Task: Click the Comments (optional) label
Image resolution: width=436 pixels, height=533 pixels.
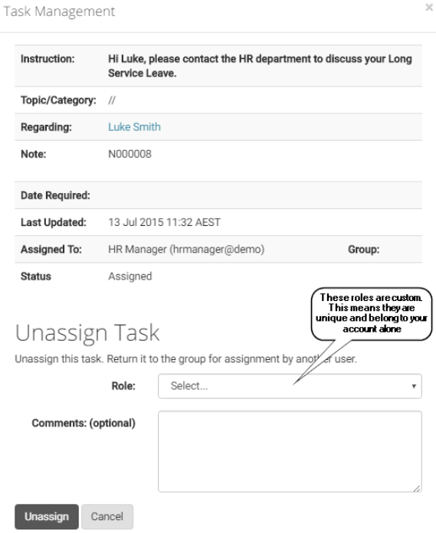Action: [84, 423]
